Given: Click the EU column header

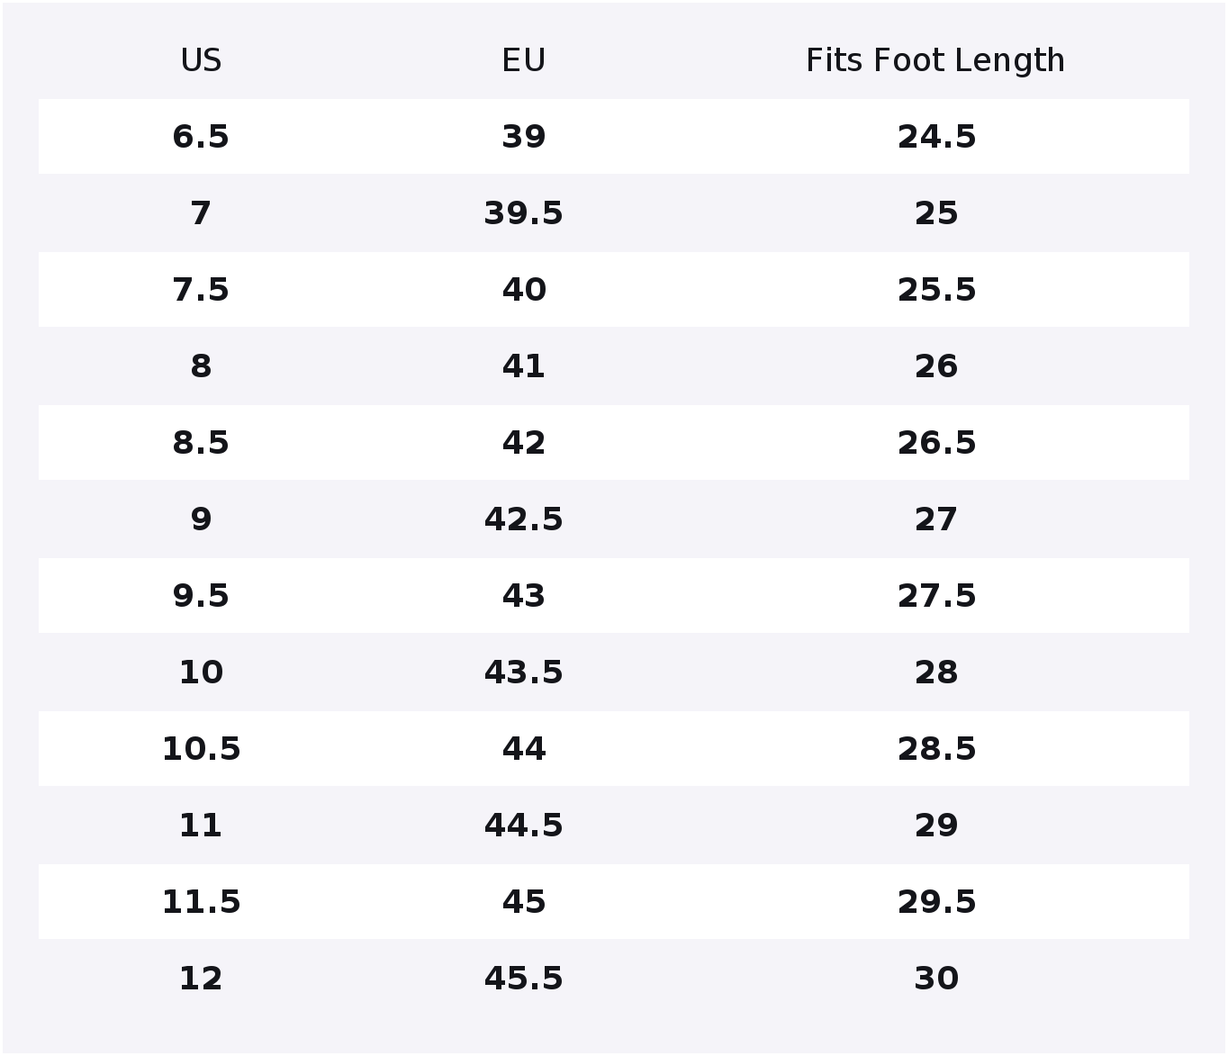Looking at the screenshot, I should [523, 61].
